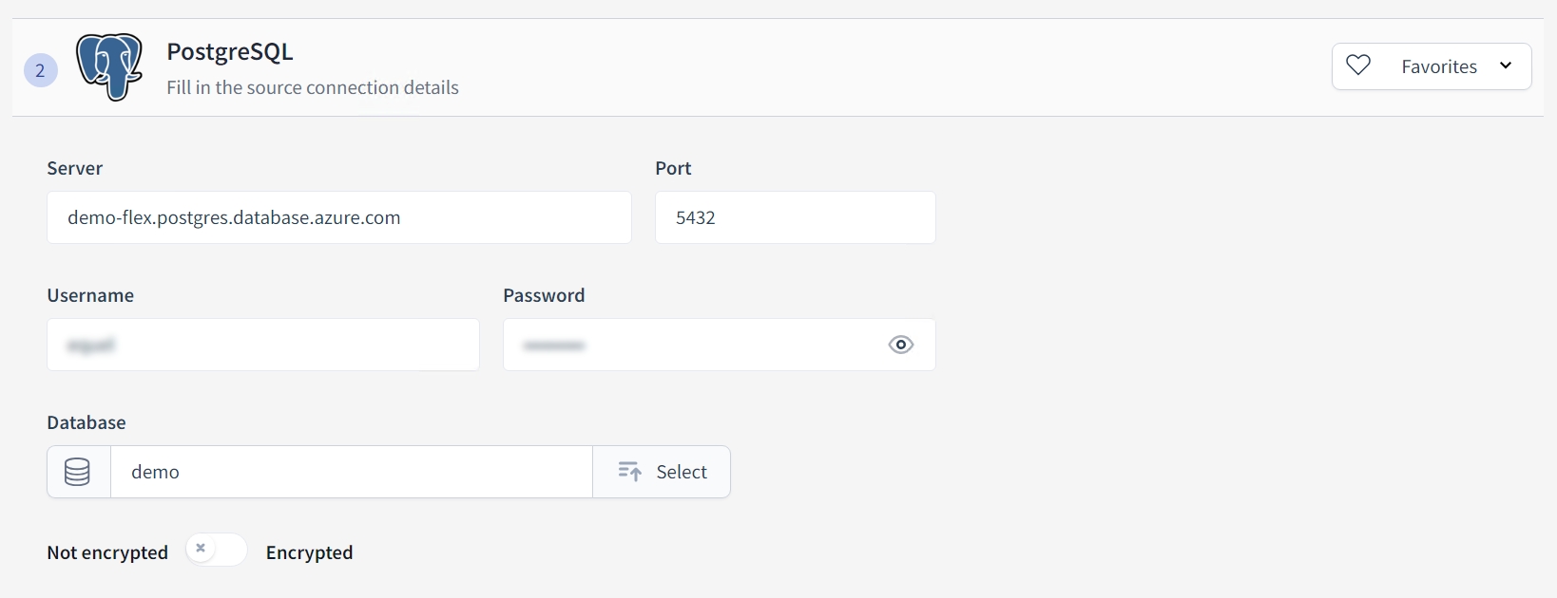Click the arrow icon beside Select
This screenshot has height=598, width=1557.
(x=629, y=472)
